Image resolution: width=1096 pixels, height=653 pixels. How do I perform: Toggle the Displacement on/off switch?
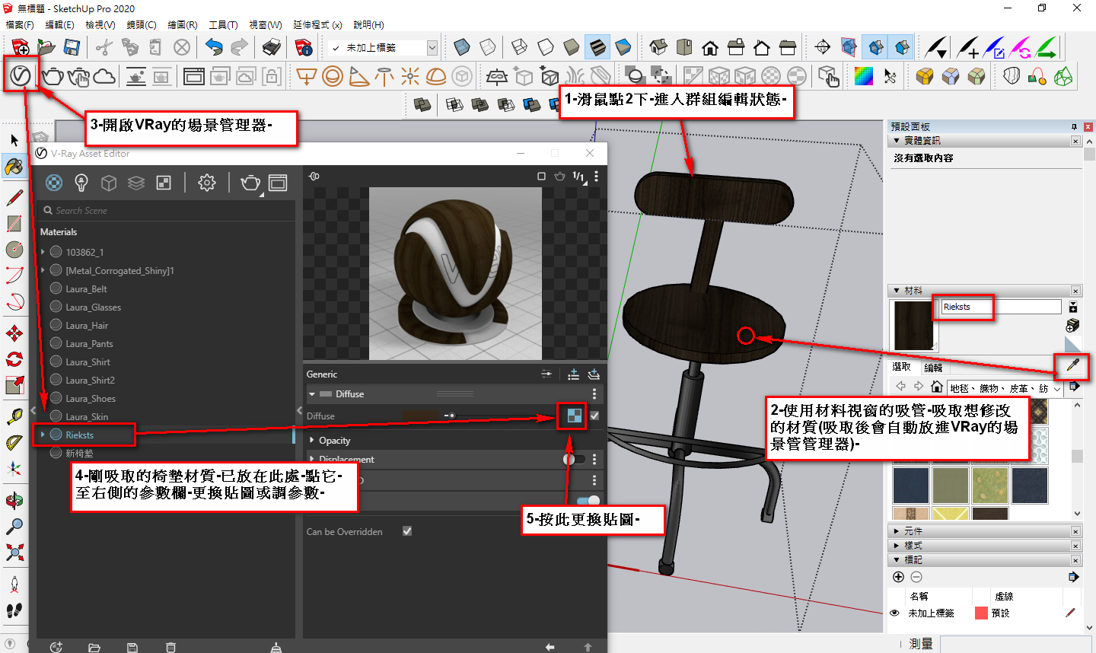pos(575,459)
